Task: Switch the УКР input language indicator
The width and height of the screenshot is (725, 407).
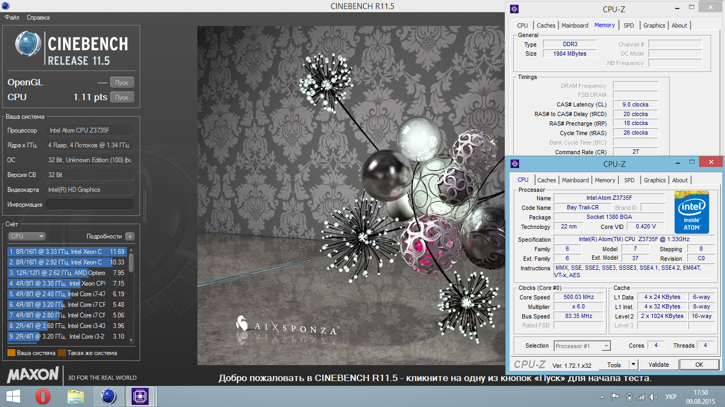Action: (671, 397)
